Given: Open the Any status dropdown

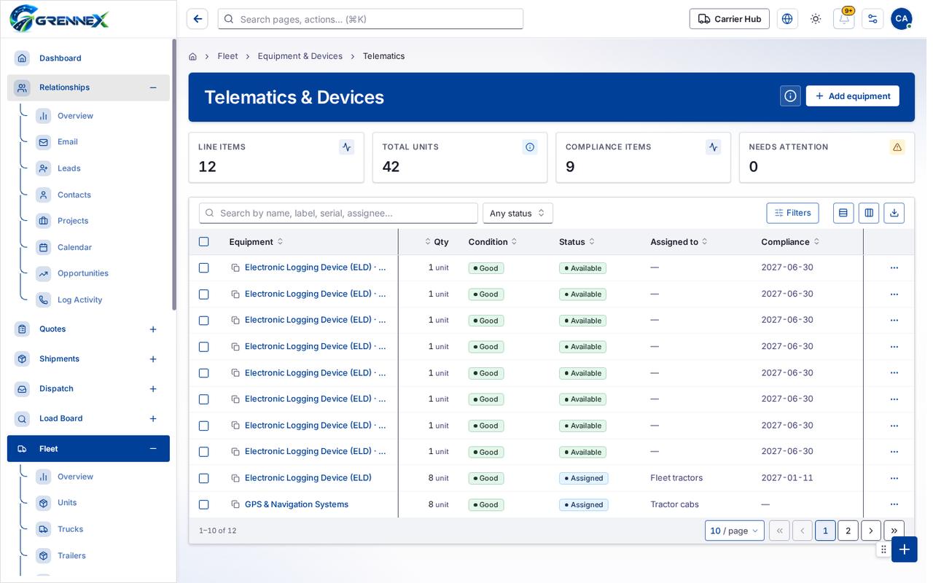Looking at the screenshot, I should [518, 213].
